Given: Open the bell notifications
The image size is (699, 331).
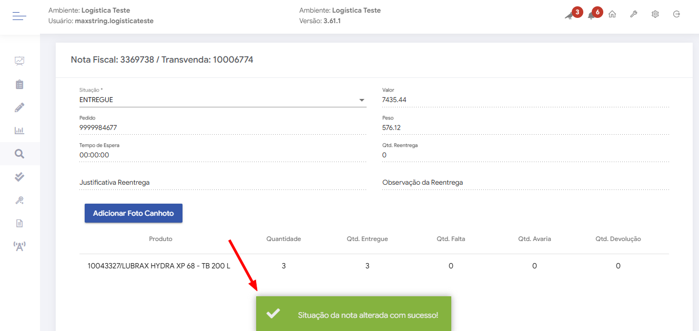Looking at the screenshot, I should click(592, 15).
